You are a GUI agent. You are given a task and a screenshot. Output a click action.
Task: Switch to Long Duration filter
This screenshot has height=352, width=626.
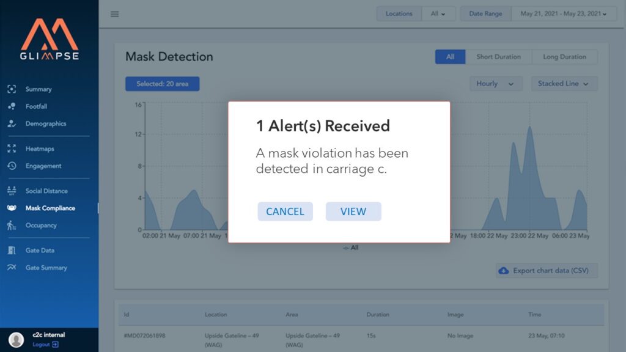564,57
